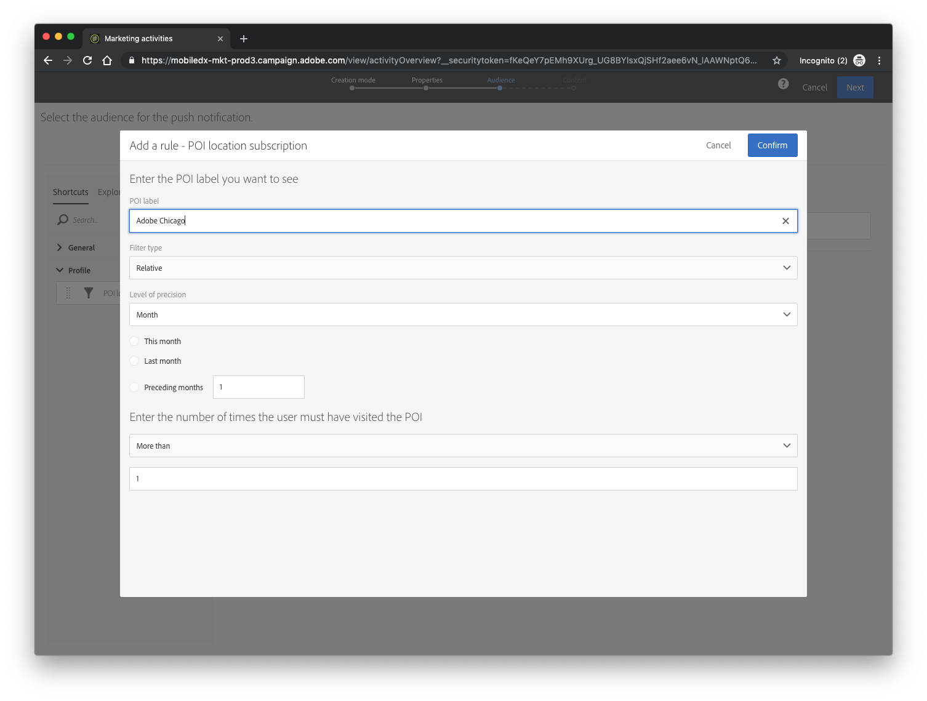927x701 pixels.
Task: Go back with the browser back arrow
Action: [48, 60]
